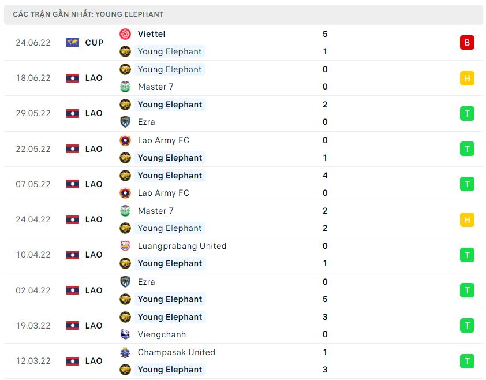Open the Luangprabang United team link
This screenshot has height=380, width=486.
click(182, 246)
